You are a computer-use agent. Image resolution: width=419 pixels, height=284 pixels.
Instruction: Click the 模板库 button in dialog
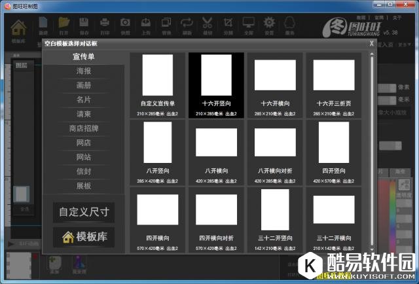click(84, 237)
